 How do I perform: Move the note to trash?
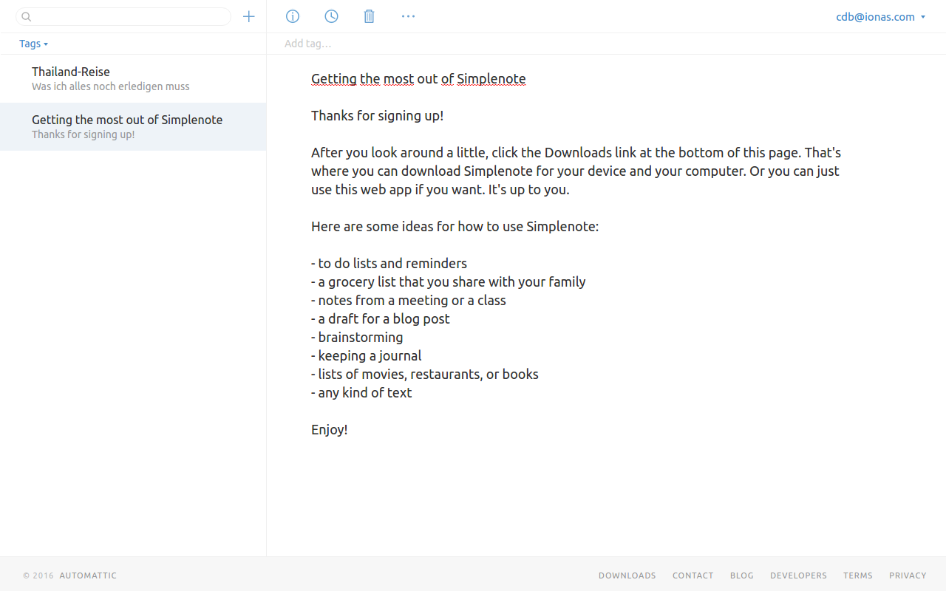pyautogui.click(x=370, y=16)
